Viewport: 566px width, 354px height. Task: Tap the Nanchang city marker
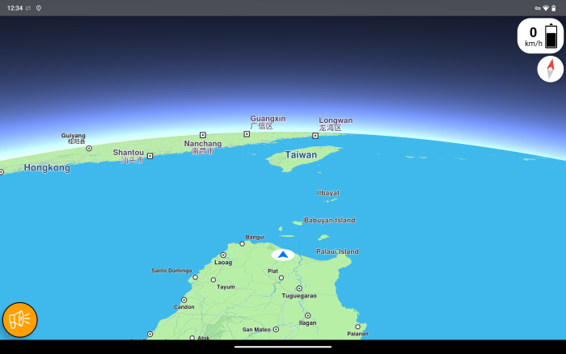coord(203,135)
